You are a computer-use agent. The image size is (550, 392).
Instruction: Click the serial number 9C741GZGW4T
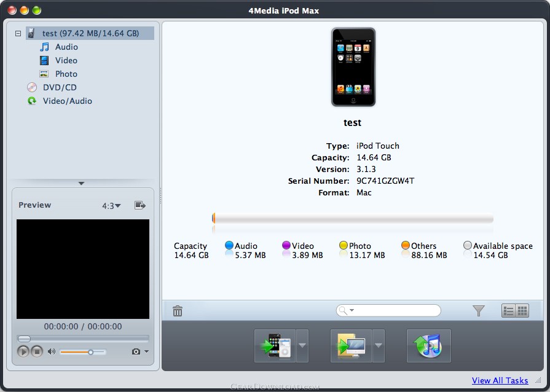point(385,181)
